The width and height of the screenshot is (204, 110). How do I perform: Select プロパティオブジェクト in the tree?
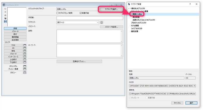tap(139, 23)
